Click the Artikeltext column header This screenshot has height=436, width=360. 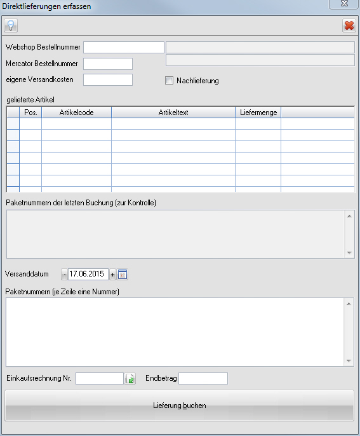173,112
